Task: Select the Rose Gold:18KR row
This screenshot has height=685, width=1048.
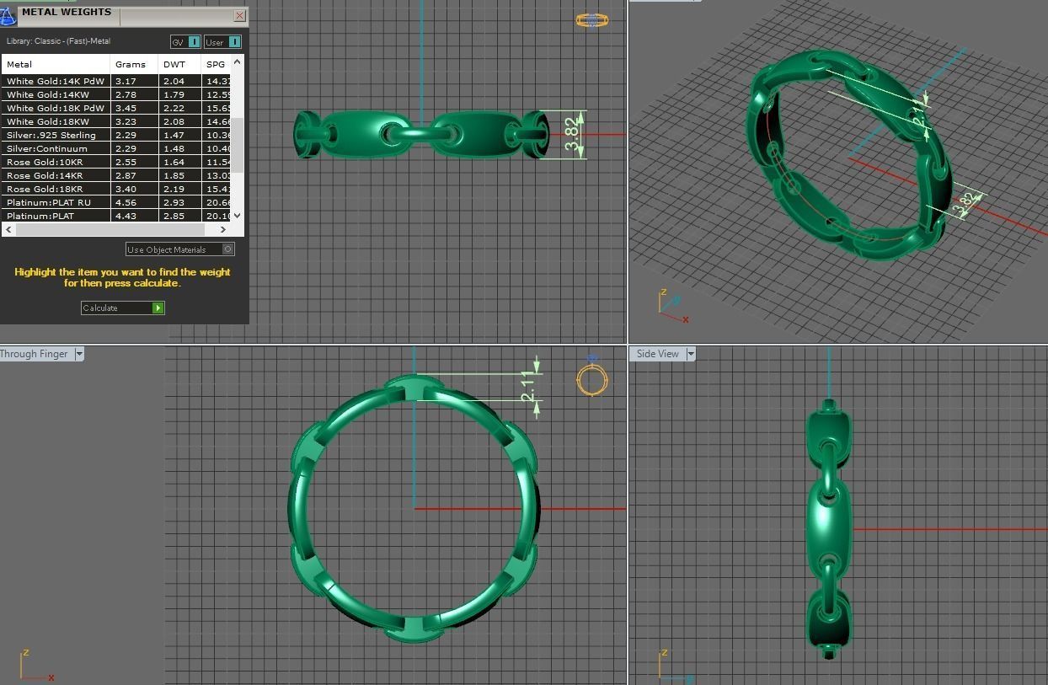Action: [x=117, y=189]
